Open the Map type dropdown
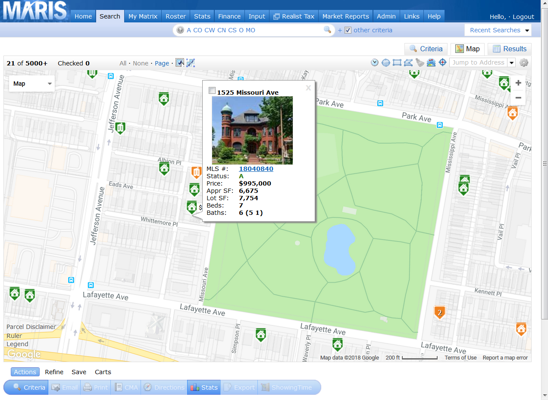 (x=32, y=84)
